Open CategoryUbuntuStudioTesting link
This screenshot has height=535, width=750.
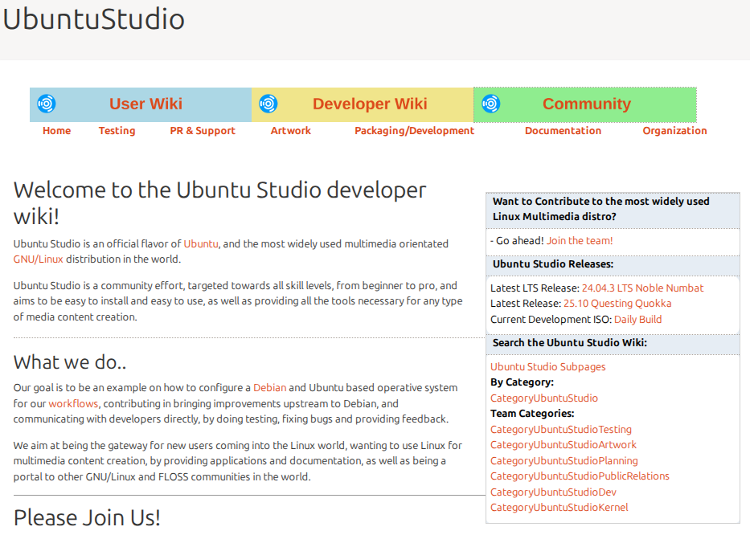coord(560,429)
